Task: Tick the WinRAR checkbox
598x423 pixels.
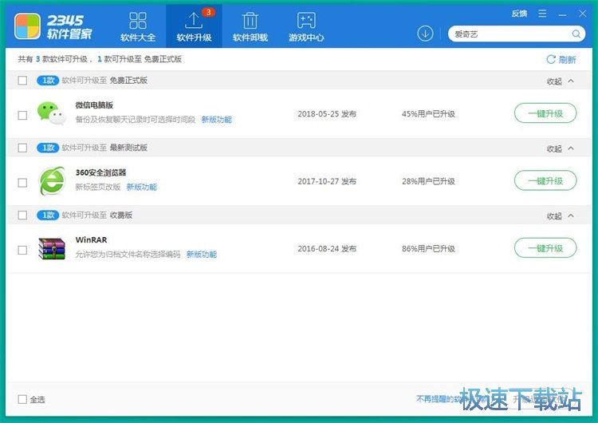Action: (22, 250)
